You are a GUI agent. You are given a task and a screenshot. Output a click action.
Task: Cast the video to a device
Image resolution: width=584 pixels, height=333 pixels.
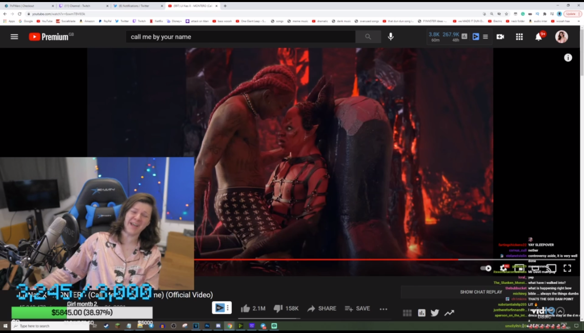[x=551, y=268]
